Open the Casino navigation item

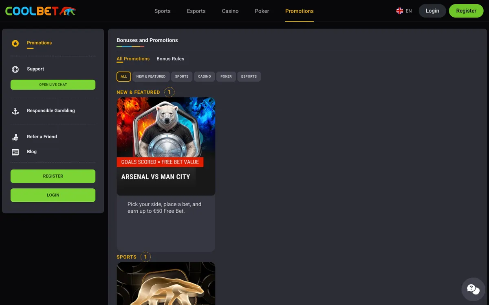[x=230, y=11]
